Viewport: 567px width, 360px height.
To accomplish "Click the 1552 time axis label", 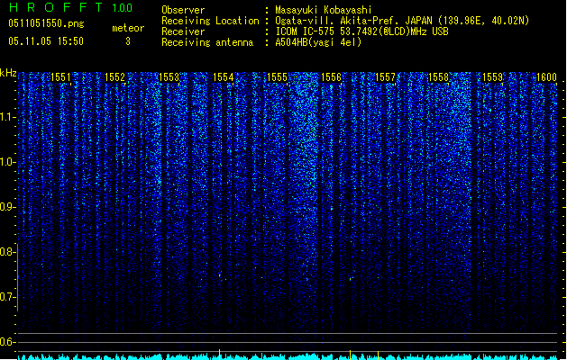I will coord(114,77).
